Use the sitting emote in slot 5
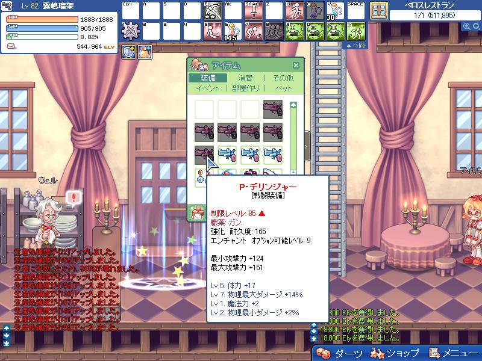482x361 pixels. point(213,31)
